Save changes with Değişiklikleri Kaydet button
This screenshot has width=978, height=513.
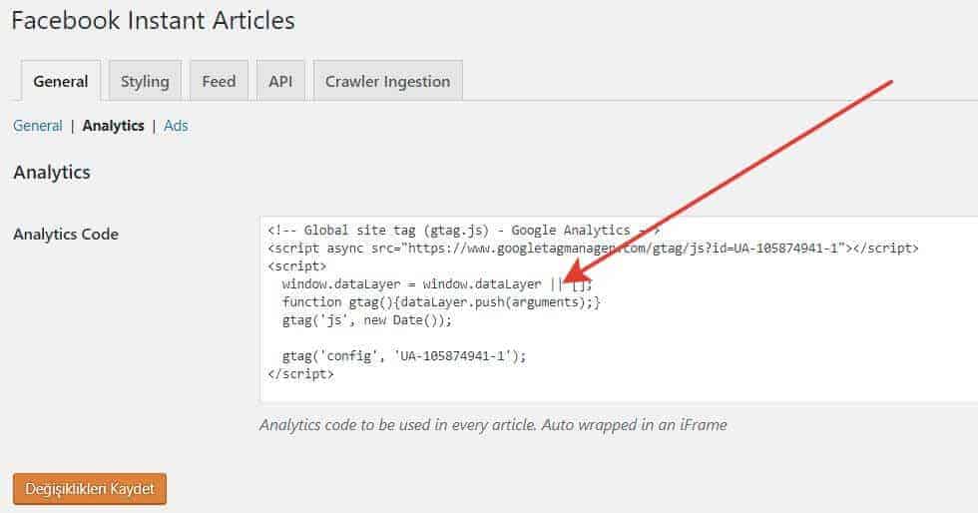[x=90, y=489]
